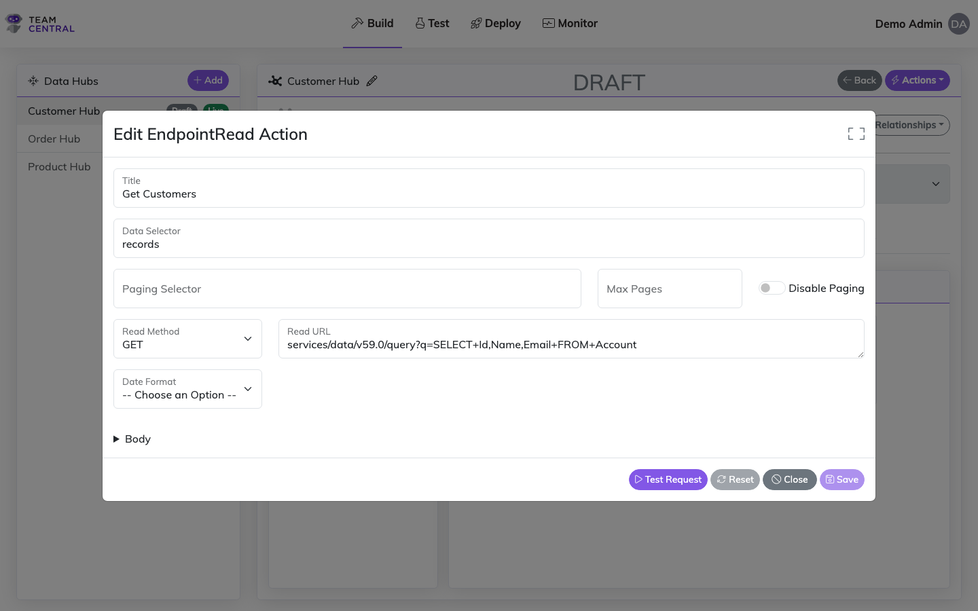Image resolution: width=978 pixels, height=611 pixels.
Task: Switch to the Build tab
Action: tap(372, 22)
